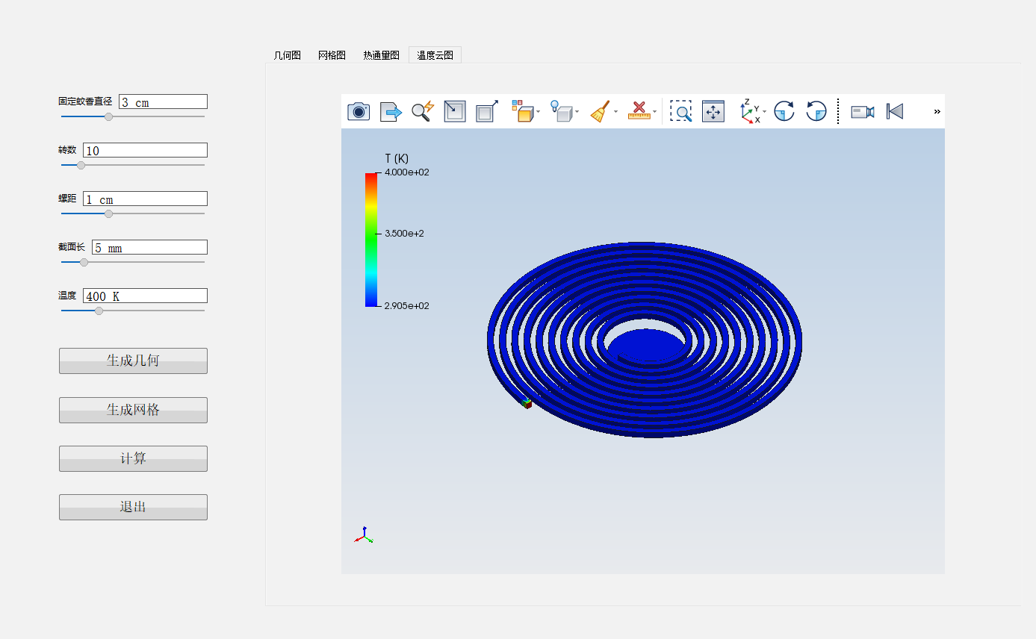Click the ruler measurement delete icon
The height and width of the screenshot is (639, 1036).
point(639,111)
